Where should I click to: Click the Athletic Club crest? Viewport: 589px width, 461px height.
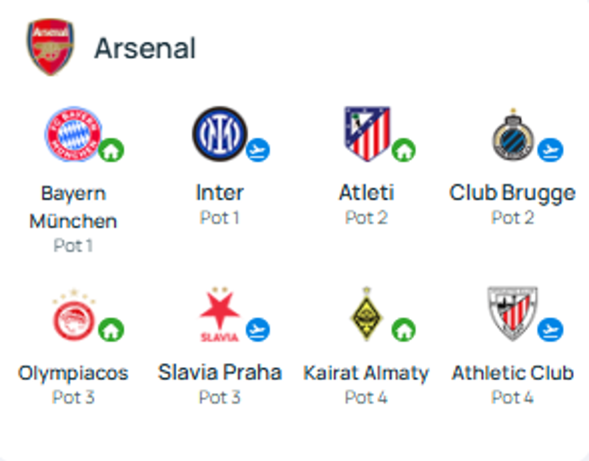pyautogui.click(x=512, y=313)
